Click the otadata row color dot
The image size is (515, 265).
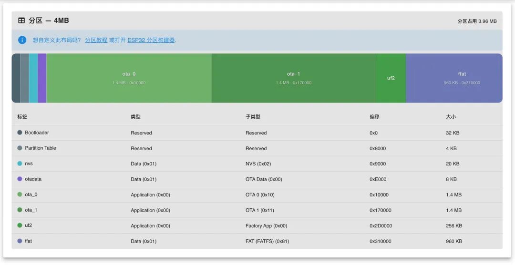point(20,179)
